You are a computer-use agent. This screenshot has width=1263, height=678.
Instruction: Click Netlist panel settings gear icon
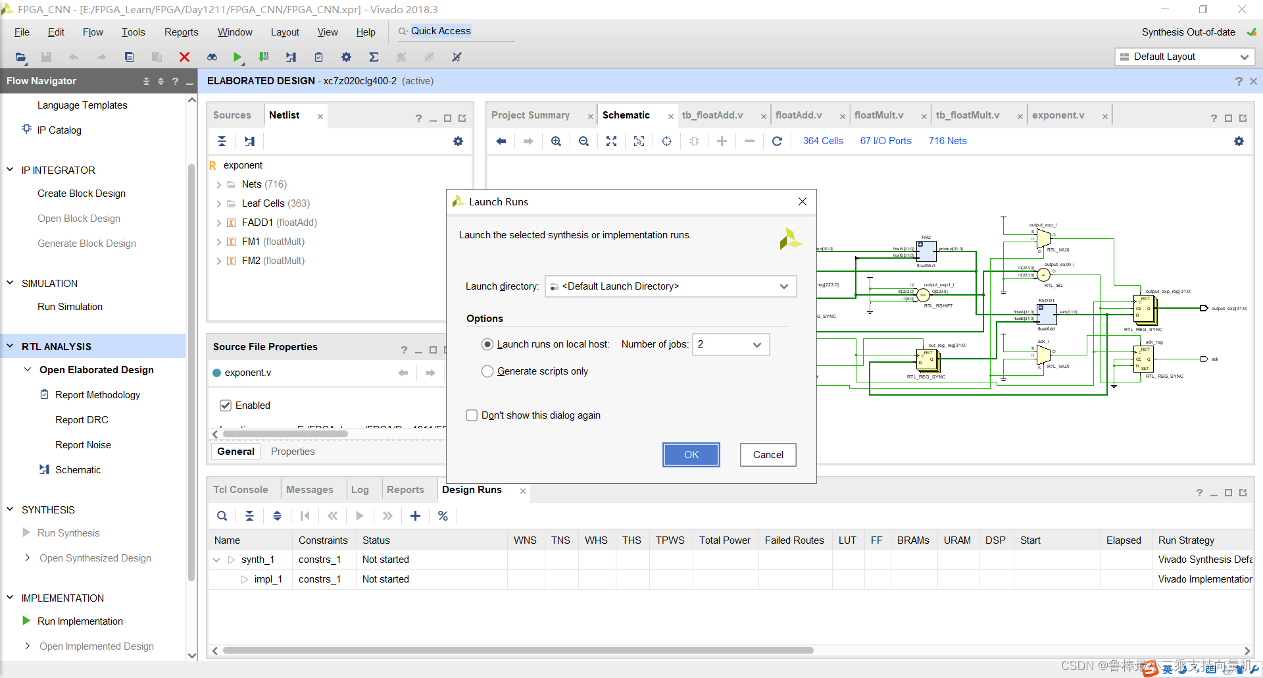(x=458, y=141)
